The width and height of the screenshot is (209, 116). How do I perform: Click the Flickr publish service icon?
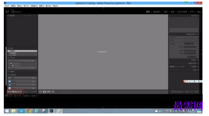(10, 88)
